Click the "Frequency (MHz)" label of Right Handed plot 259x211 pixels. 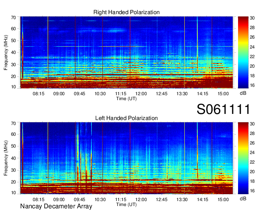click(6, 52)
